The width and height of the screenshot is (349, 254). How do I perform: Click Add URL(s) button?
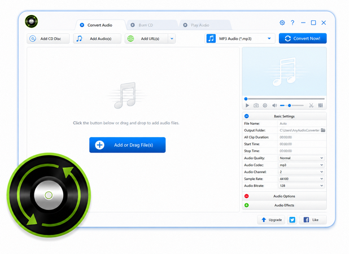[x=146, y=39]
